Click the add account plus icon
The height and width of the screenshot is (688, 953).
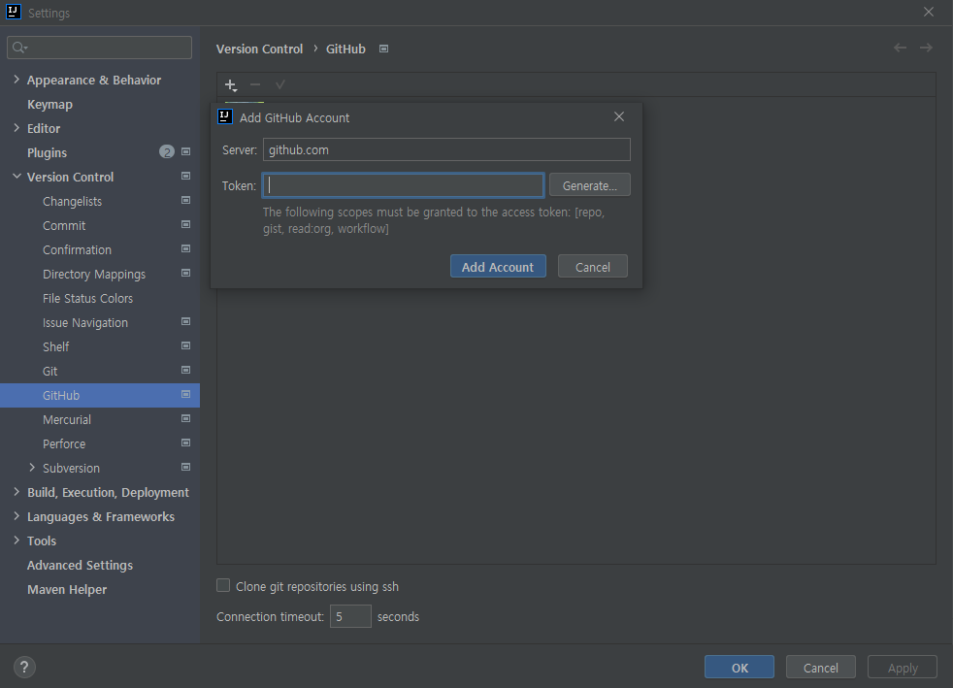[x=231, y=85]
